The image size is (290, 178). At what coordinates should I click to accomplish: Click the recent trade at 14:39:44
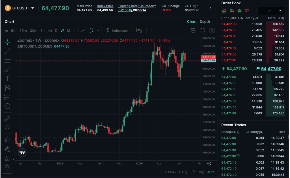pyautogui.click(x=253, y=156)
